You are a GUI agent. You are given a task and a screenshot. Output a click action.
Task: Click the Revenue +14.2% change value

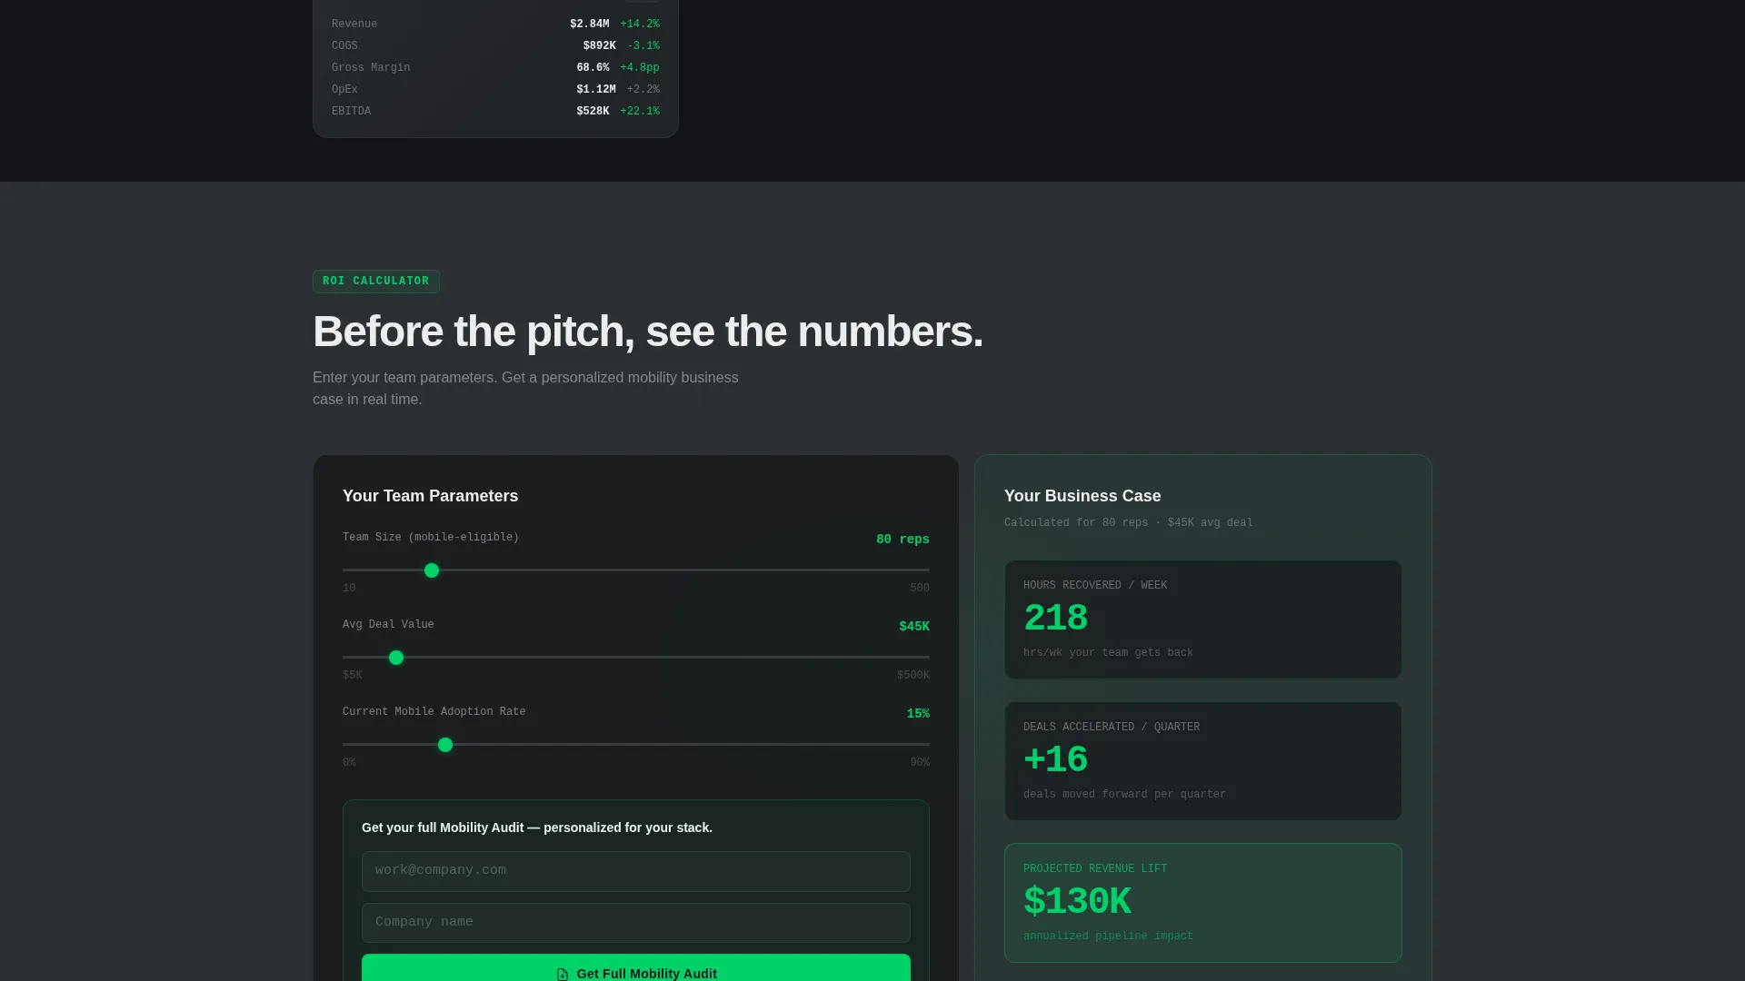(640, 25)
